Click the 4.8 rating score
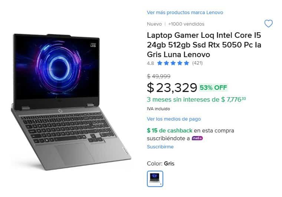The image size is (282, 197). click(x=150, y=63)
